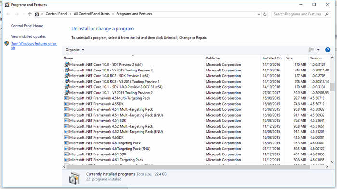Go up one folder level arrow
Image resolution: width=337 pixels, height=189 pixels.
pyautogui.click(x=30, y=14)
